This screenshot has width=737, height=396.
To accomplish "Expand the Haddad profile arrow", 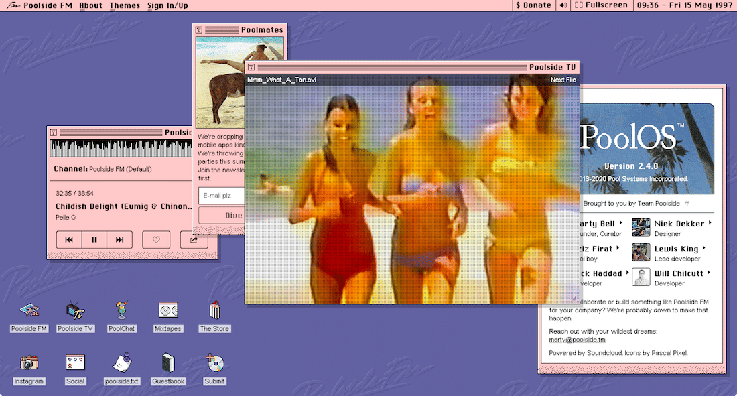I will [x=627, y=273].
